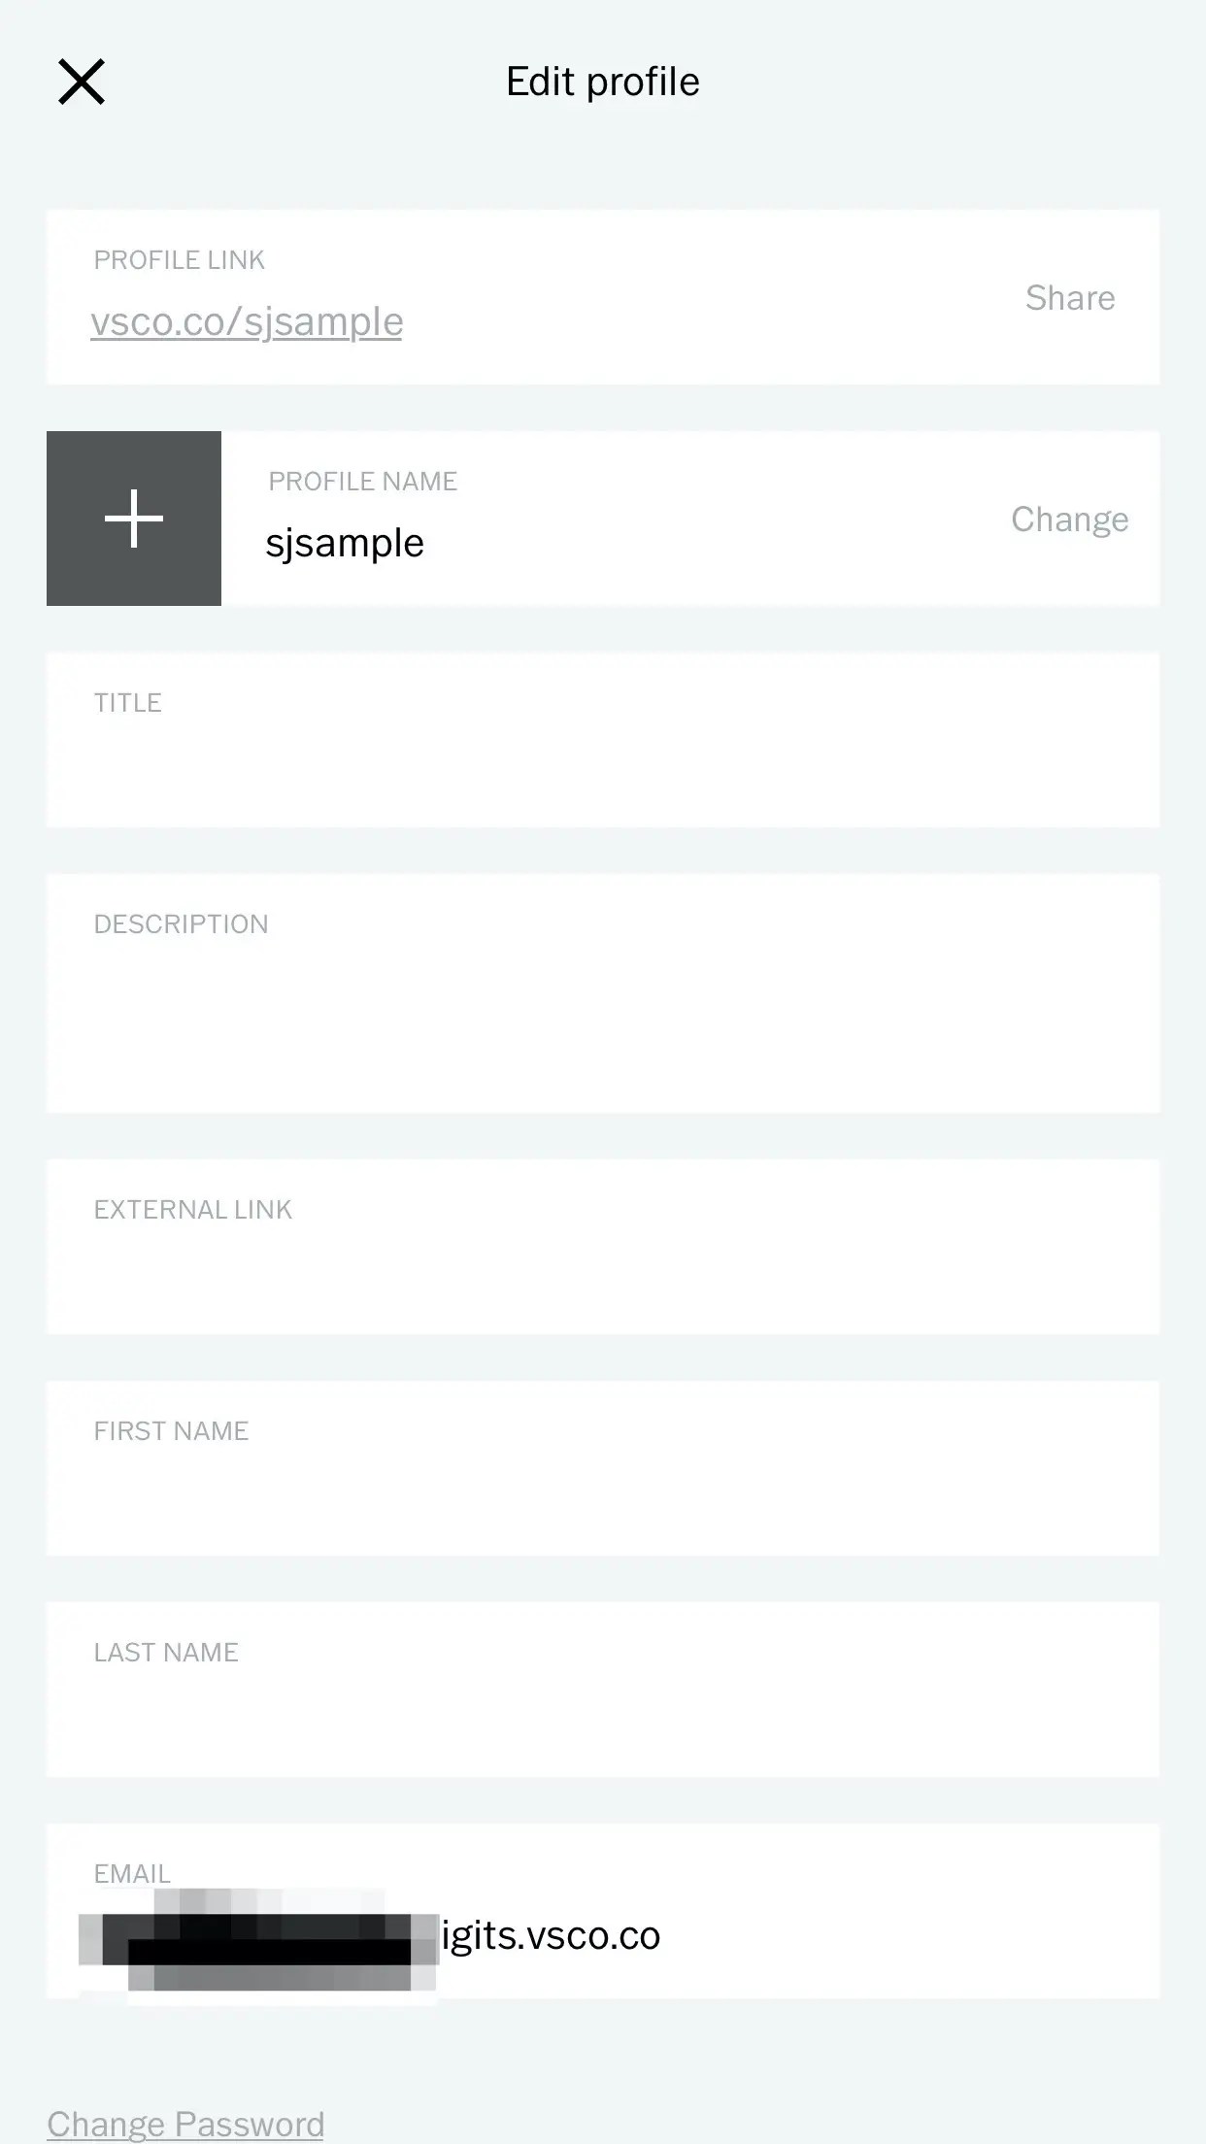Tap the visible igits.vsco.co email text
The width and height of the screenshot is (1206, 2144).
click(x=551, y=1936)
